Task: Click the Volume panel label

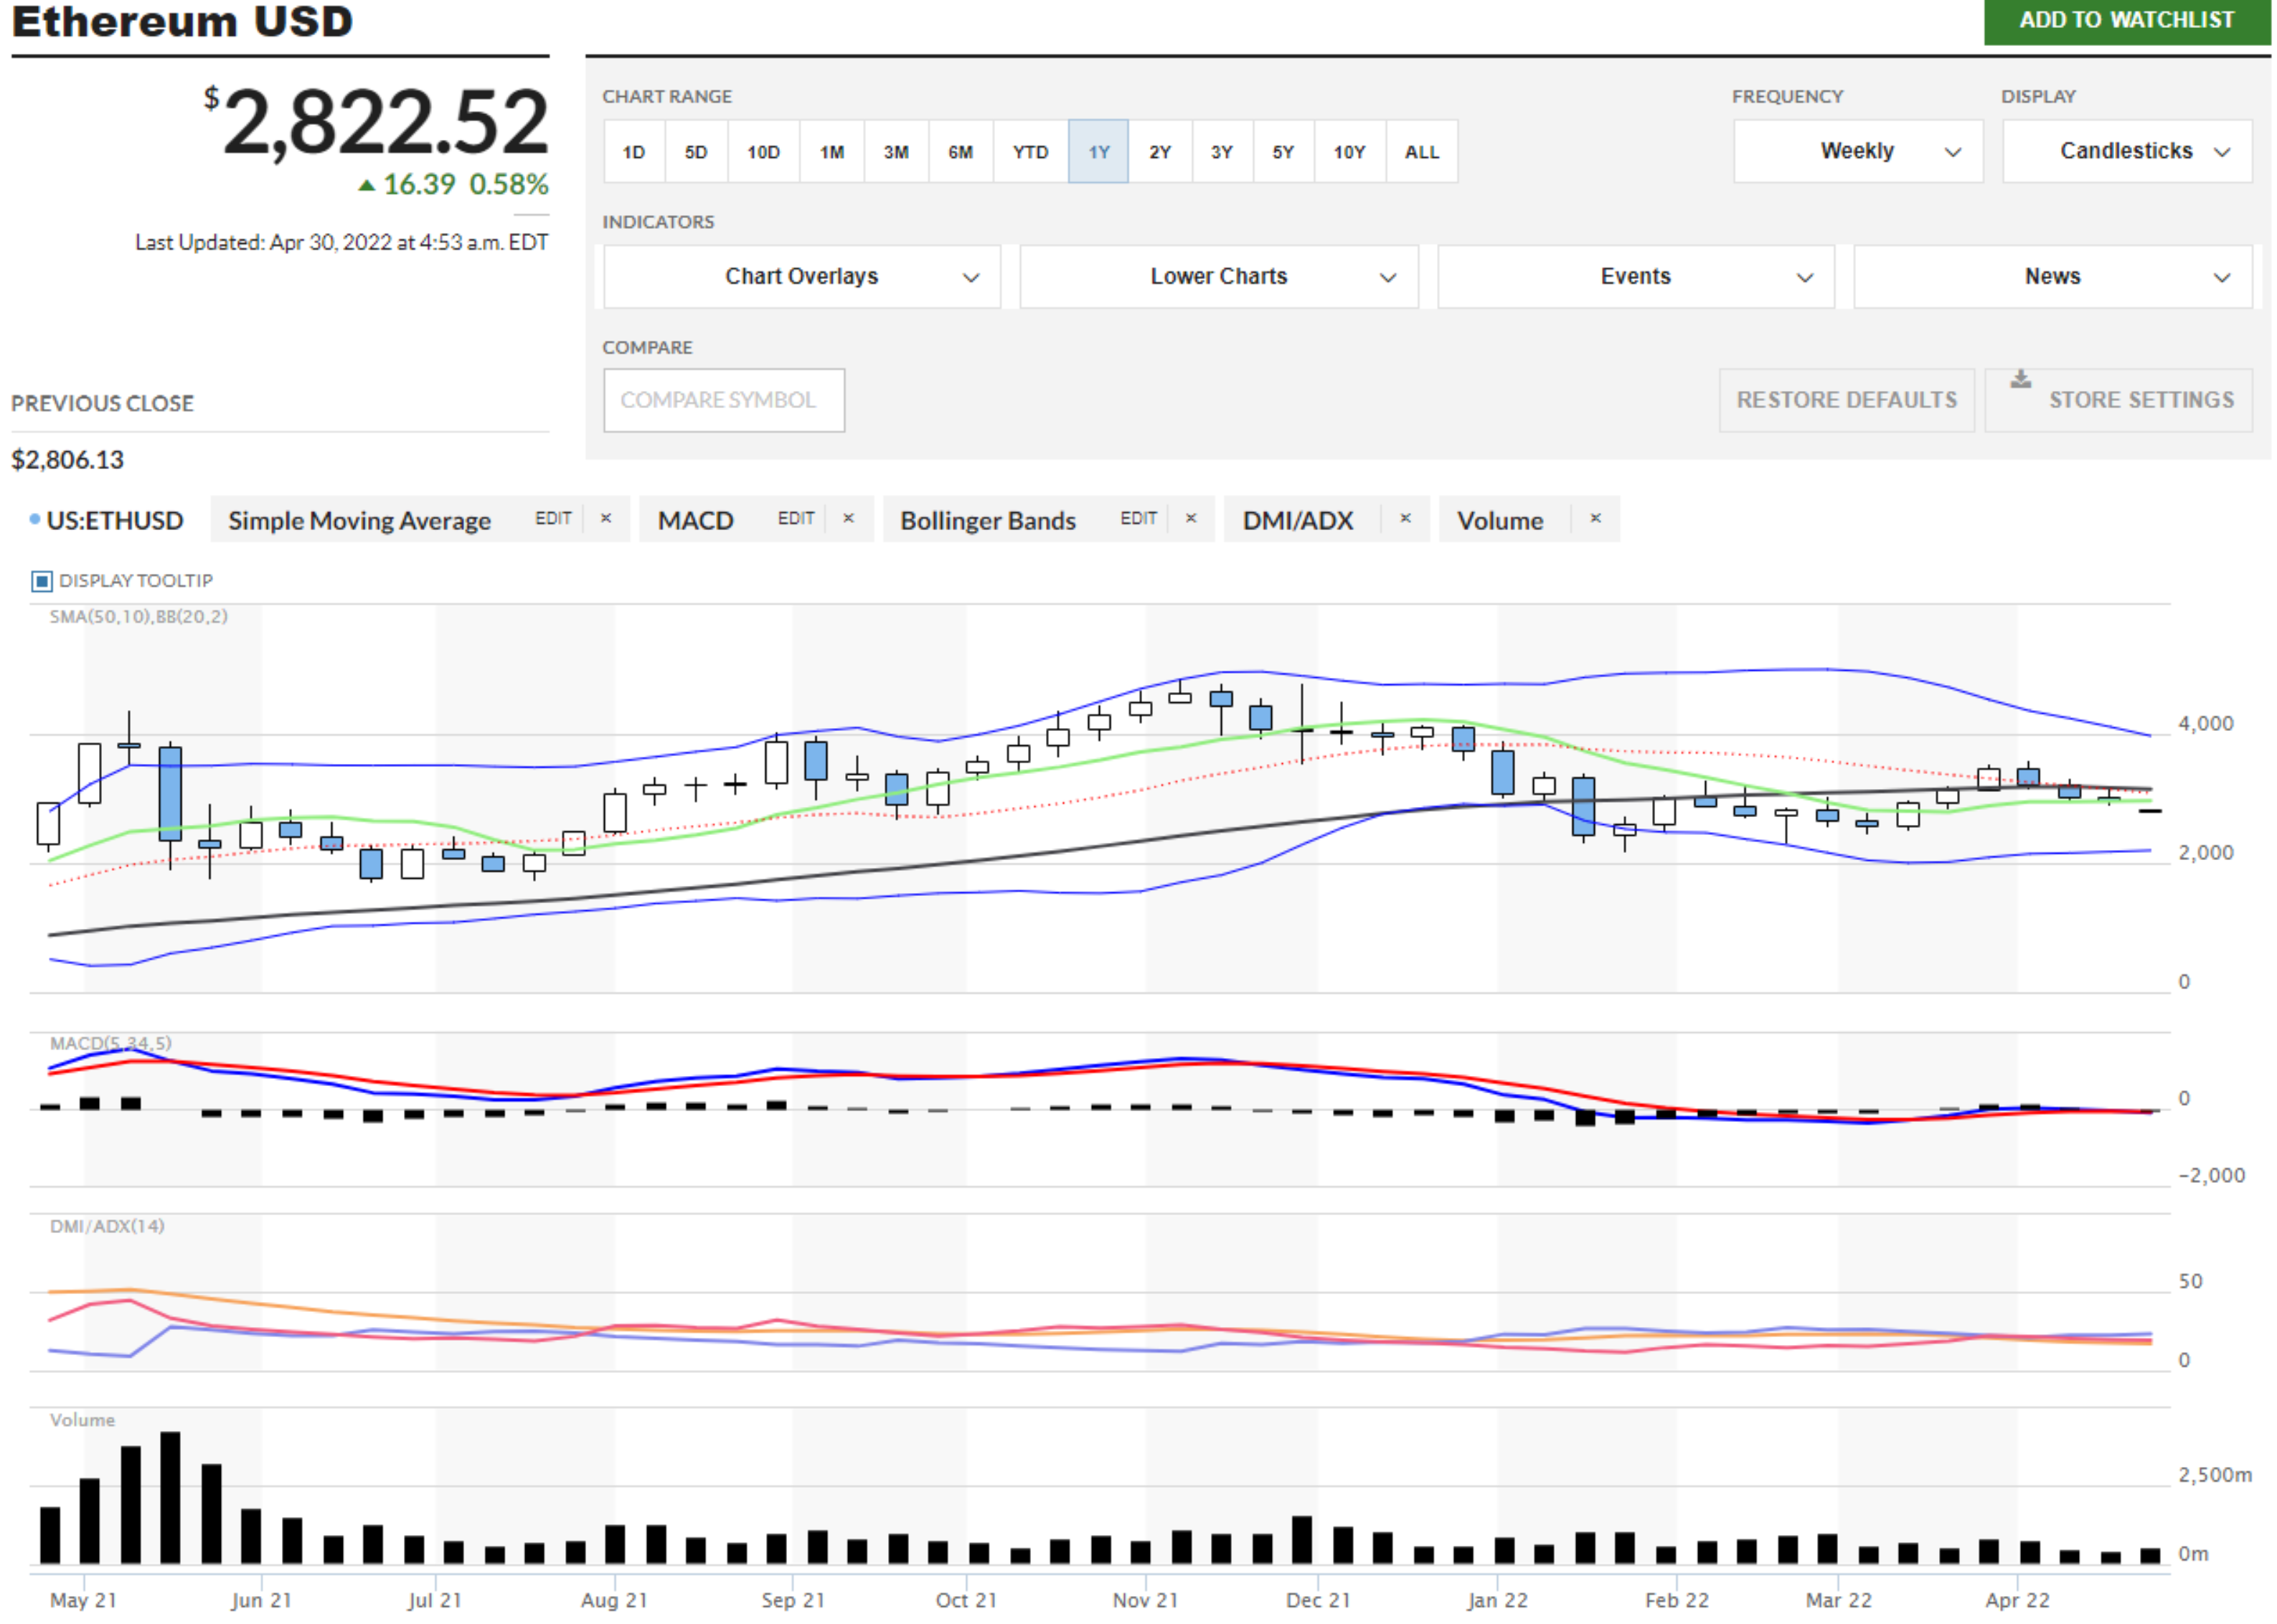Action: [83, 1421]
